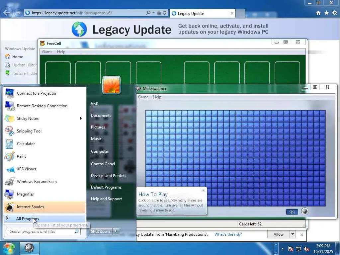Expand Sticky Notes jump list arrow

pyautogui.click(x=81, y=119)
